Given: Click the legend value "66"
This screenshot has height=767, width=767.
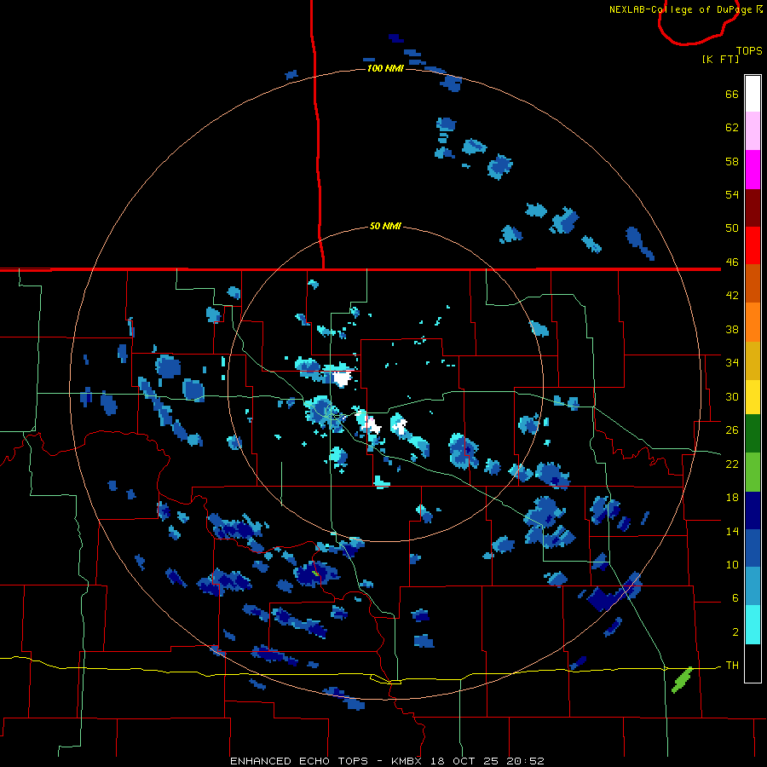Looking at the screenshot, I should [x=732, y=94].
